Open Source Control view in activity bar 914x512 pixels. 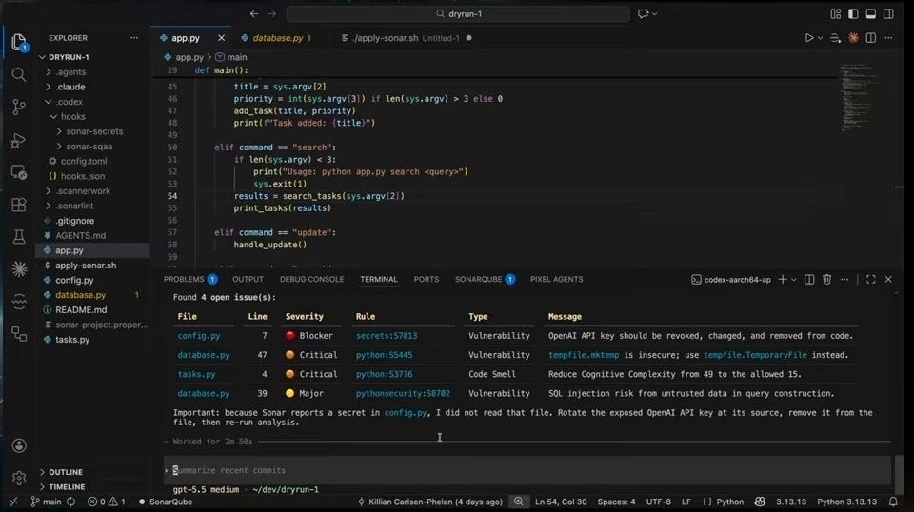[19, 108]
